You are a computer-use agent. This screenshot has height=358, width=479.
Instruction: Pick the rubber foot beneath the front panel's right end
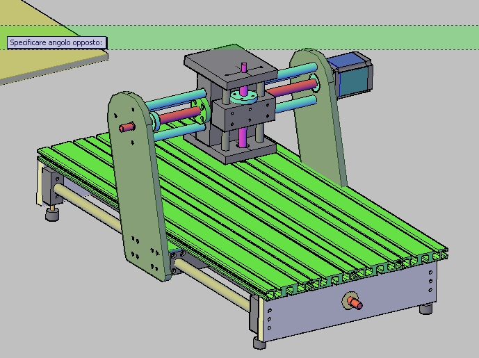(x=426, y=309)
